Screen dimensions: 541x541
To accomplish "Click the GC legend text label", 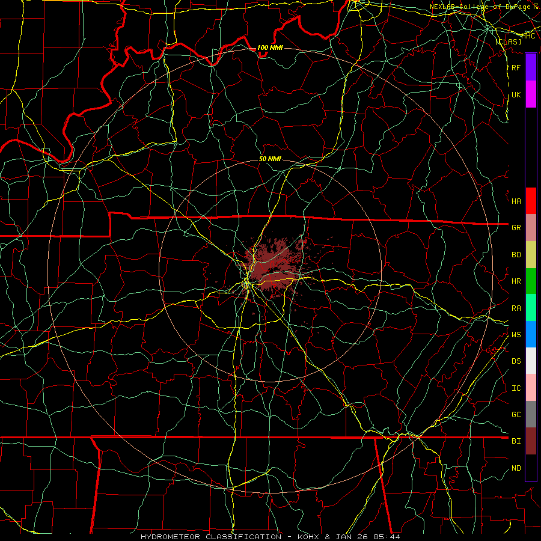I will click(x=516, y=414).
